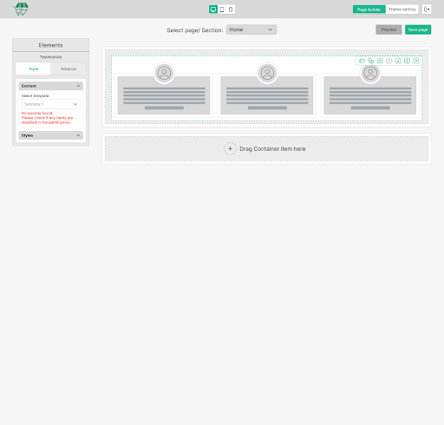Open the Theme setting tab
Viewport: 444px width, 425px height.
[402, 10]
